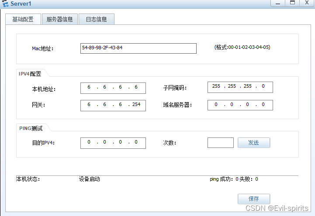This screenshot has height=216, width=315.
Task: Switch to the 基础配置 tab
Action: pyautogui.click(x=23, y=19)
